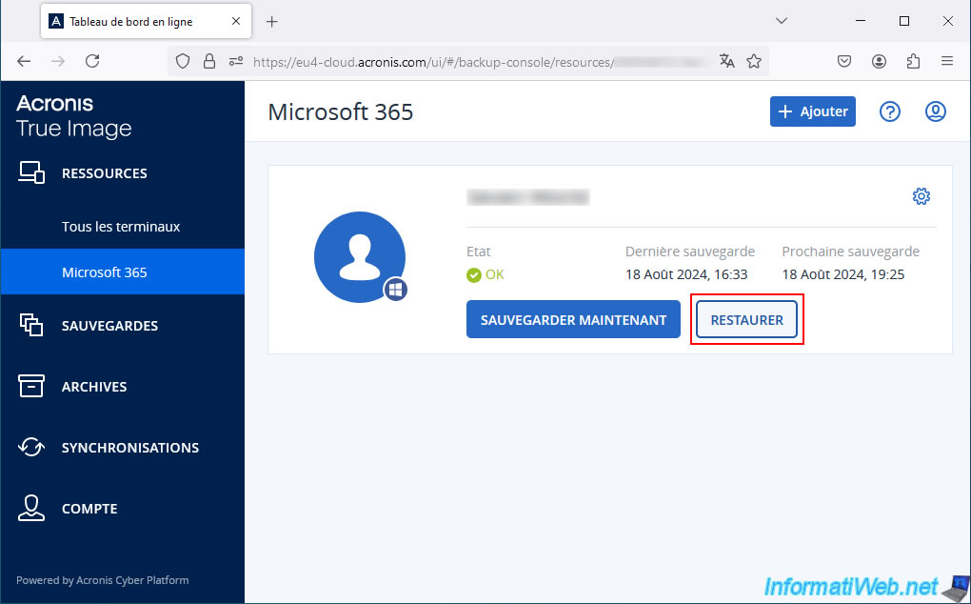
Task: Click the ARCHIVES box icon
Action: [x=31, y=385]
